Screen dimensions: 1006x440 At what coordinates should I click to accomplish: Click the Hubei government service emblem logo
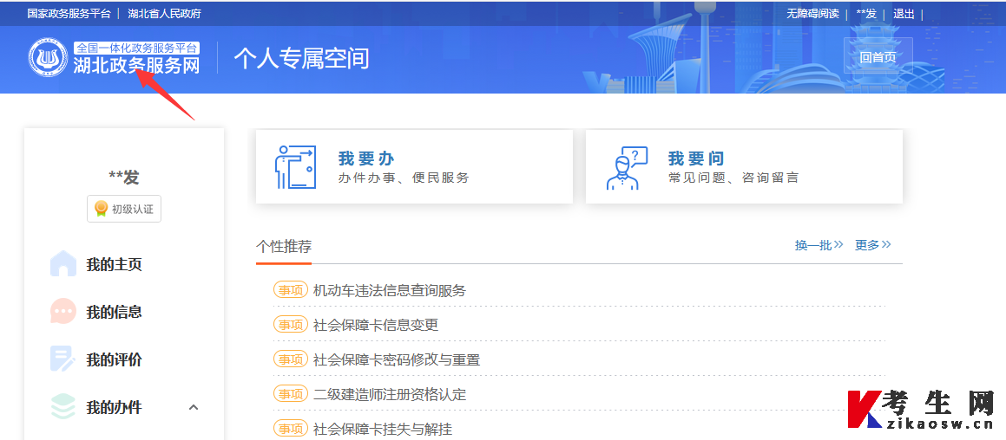point(48,58)
